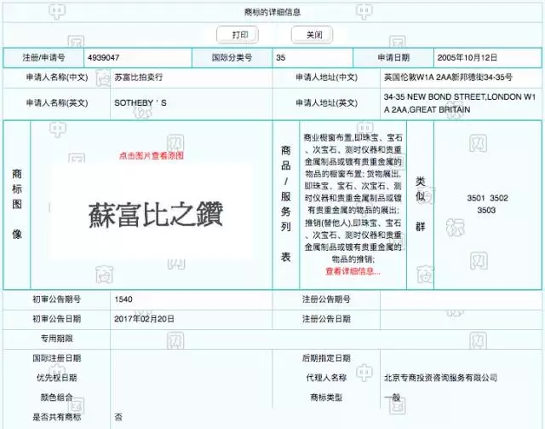Select similar group code 3503

[486, 211]
